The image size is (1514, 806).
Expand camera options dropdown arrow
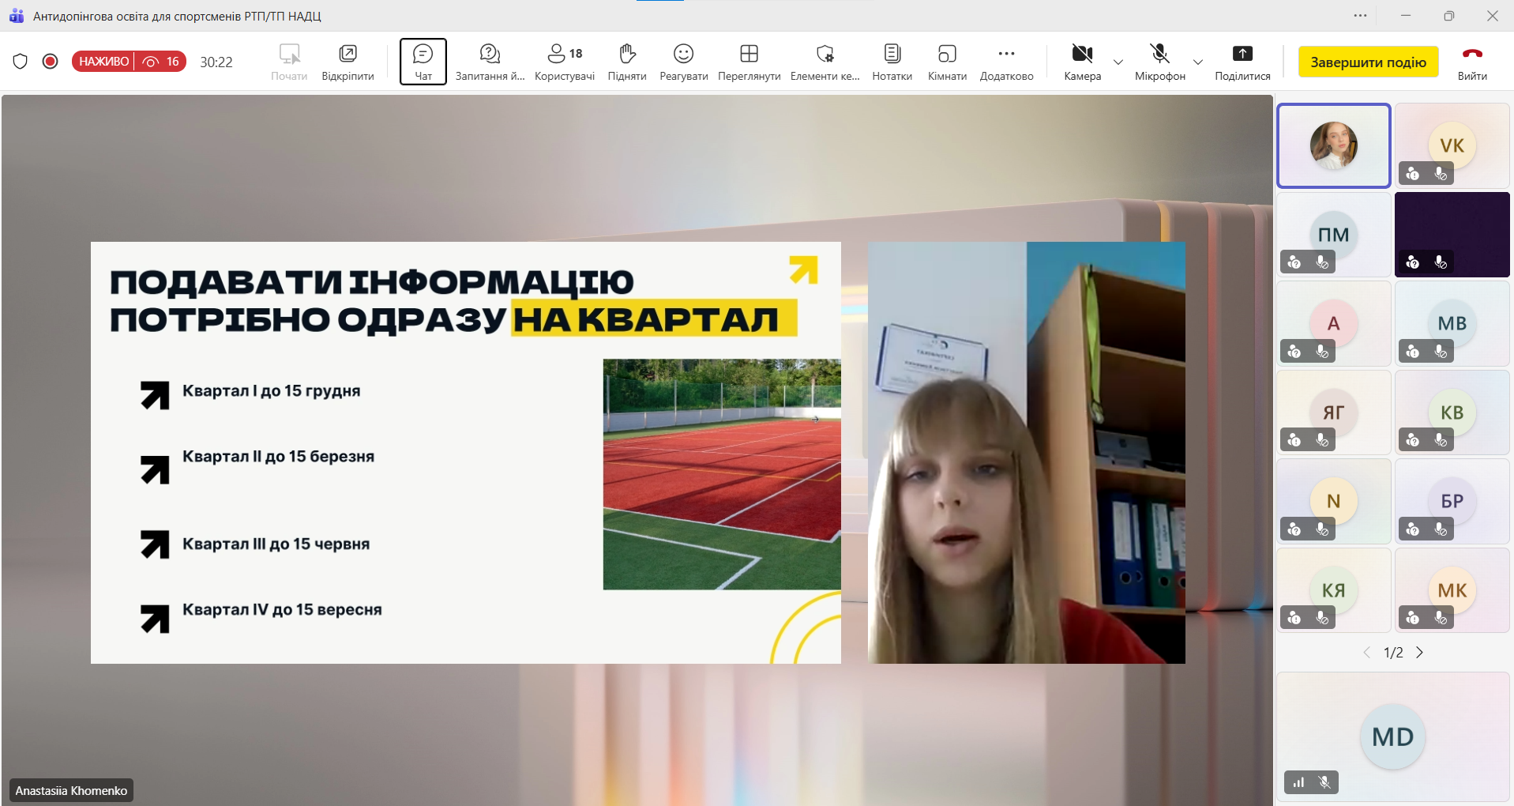(x=1118, y=62)
